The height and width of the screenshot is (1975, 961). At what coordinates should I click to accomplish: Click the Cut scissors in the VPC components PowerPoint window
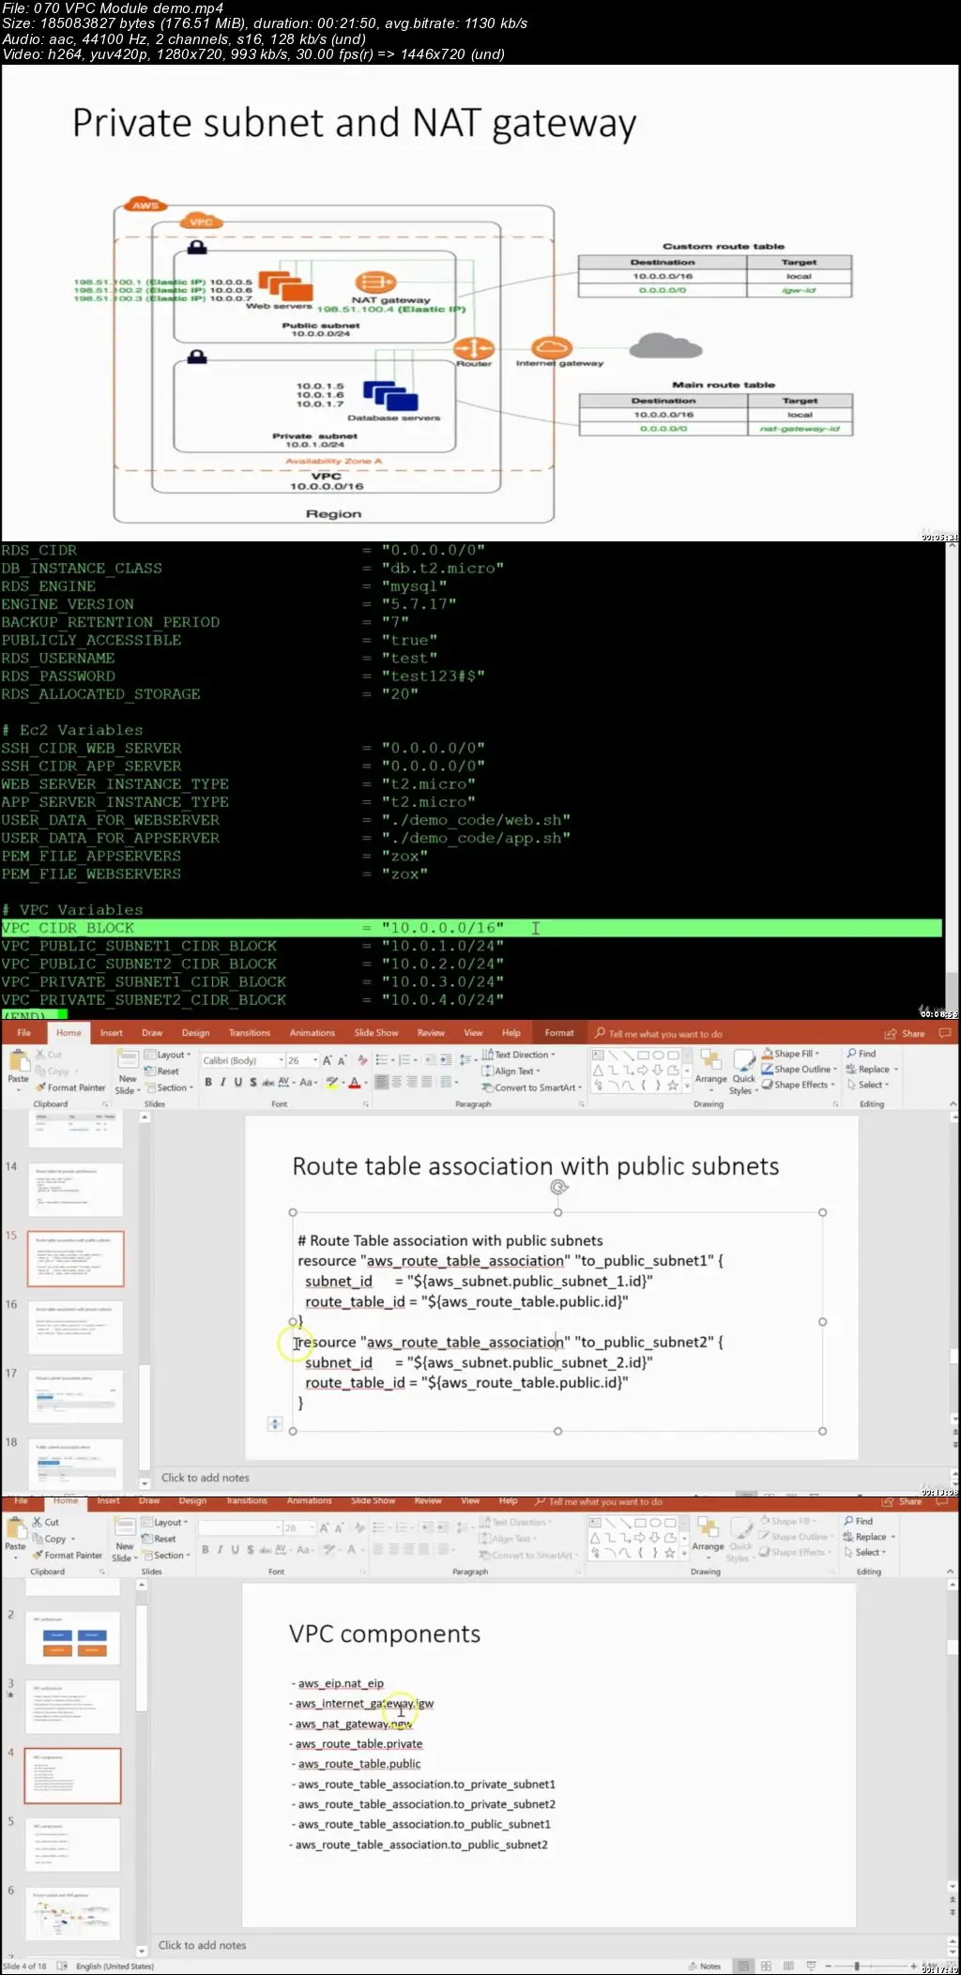click(x=38, y=1522)
